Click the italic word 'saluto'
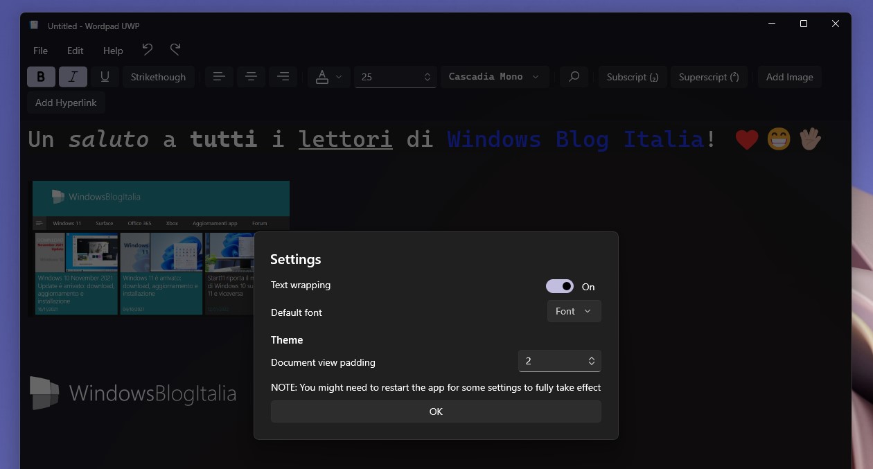The width and height of the screenshot is (873, 469). coord(108,139)
